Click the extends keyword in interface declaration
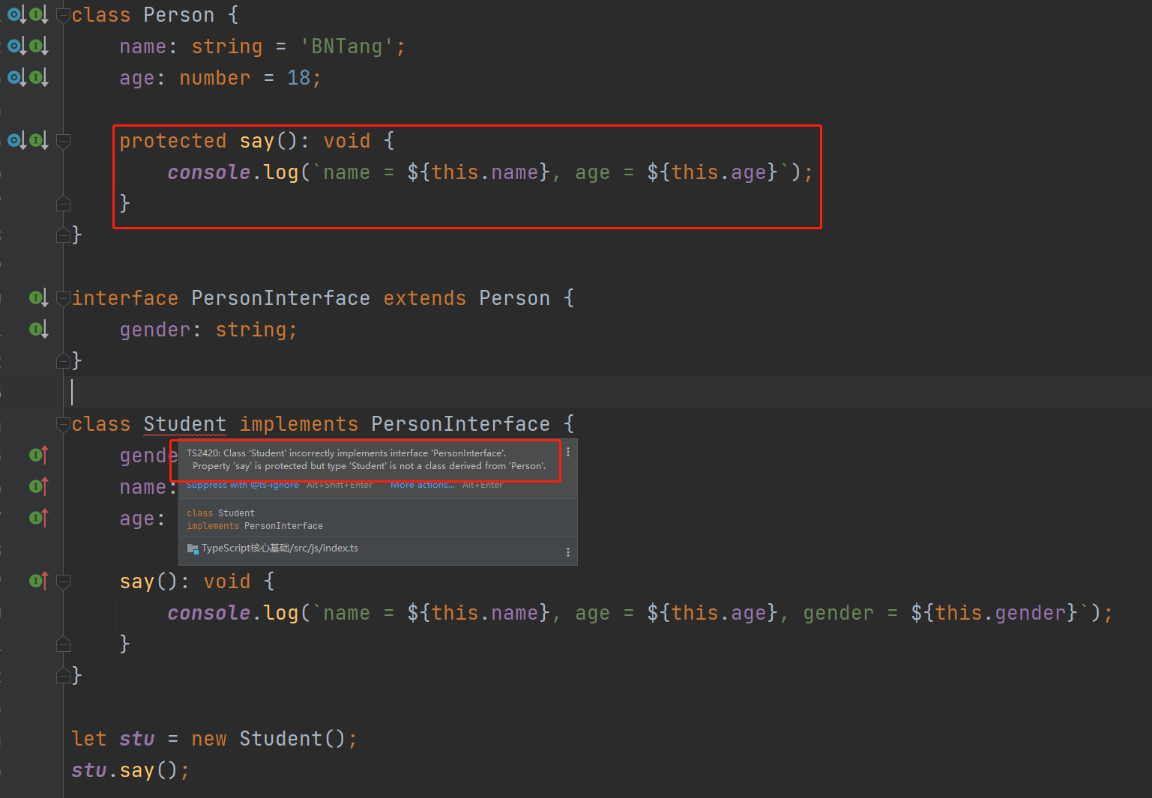The image size is (1152, 798). [425, 298]
